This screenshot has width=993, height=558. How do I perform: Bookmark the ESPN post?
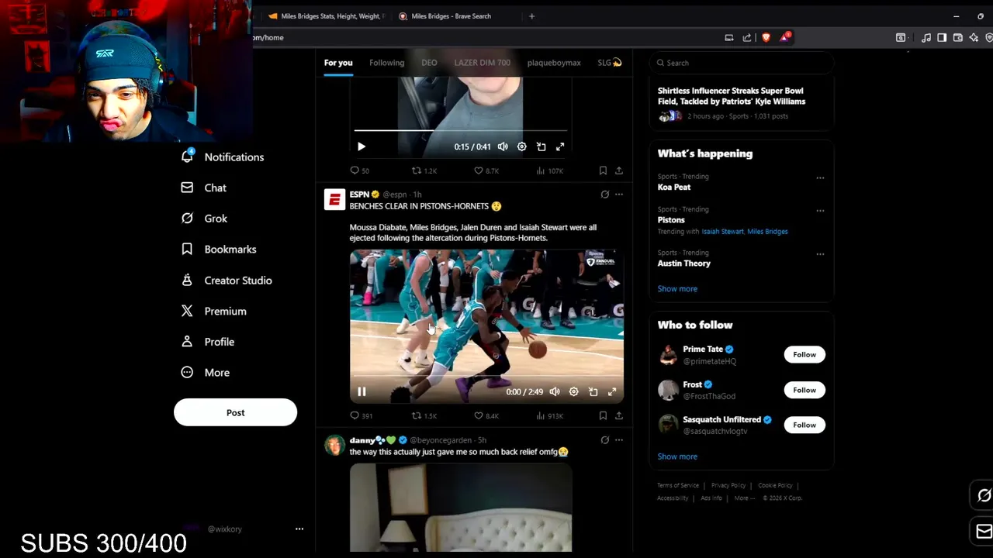click(x=603, y=416)
